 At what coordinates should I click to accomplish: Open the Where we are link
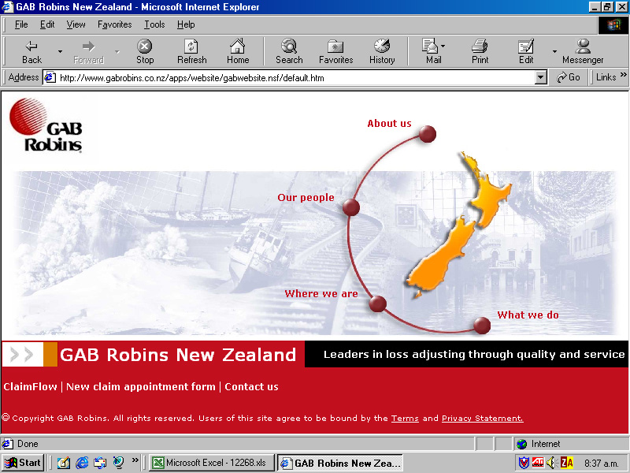click(321, 293)
